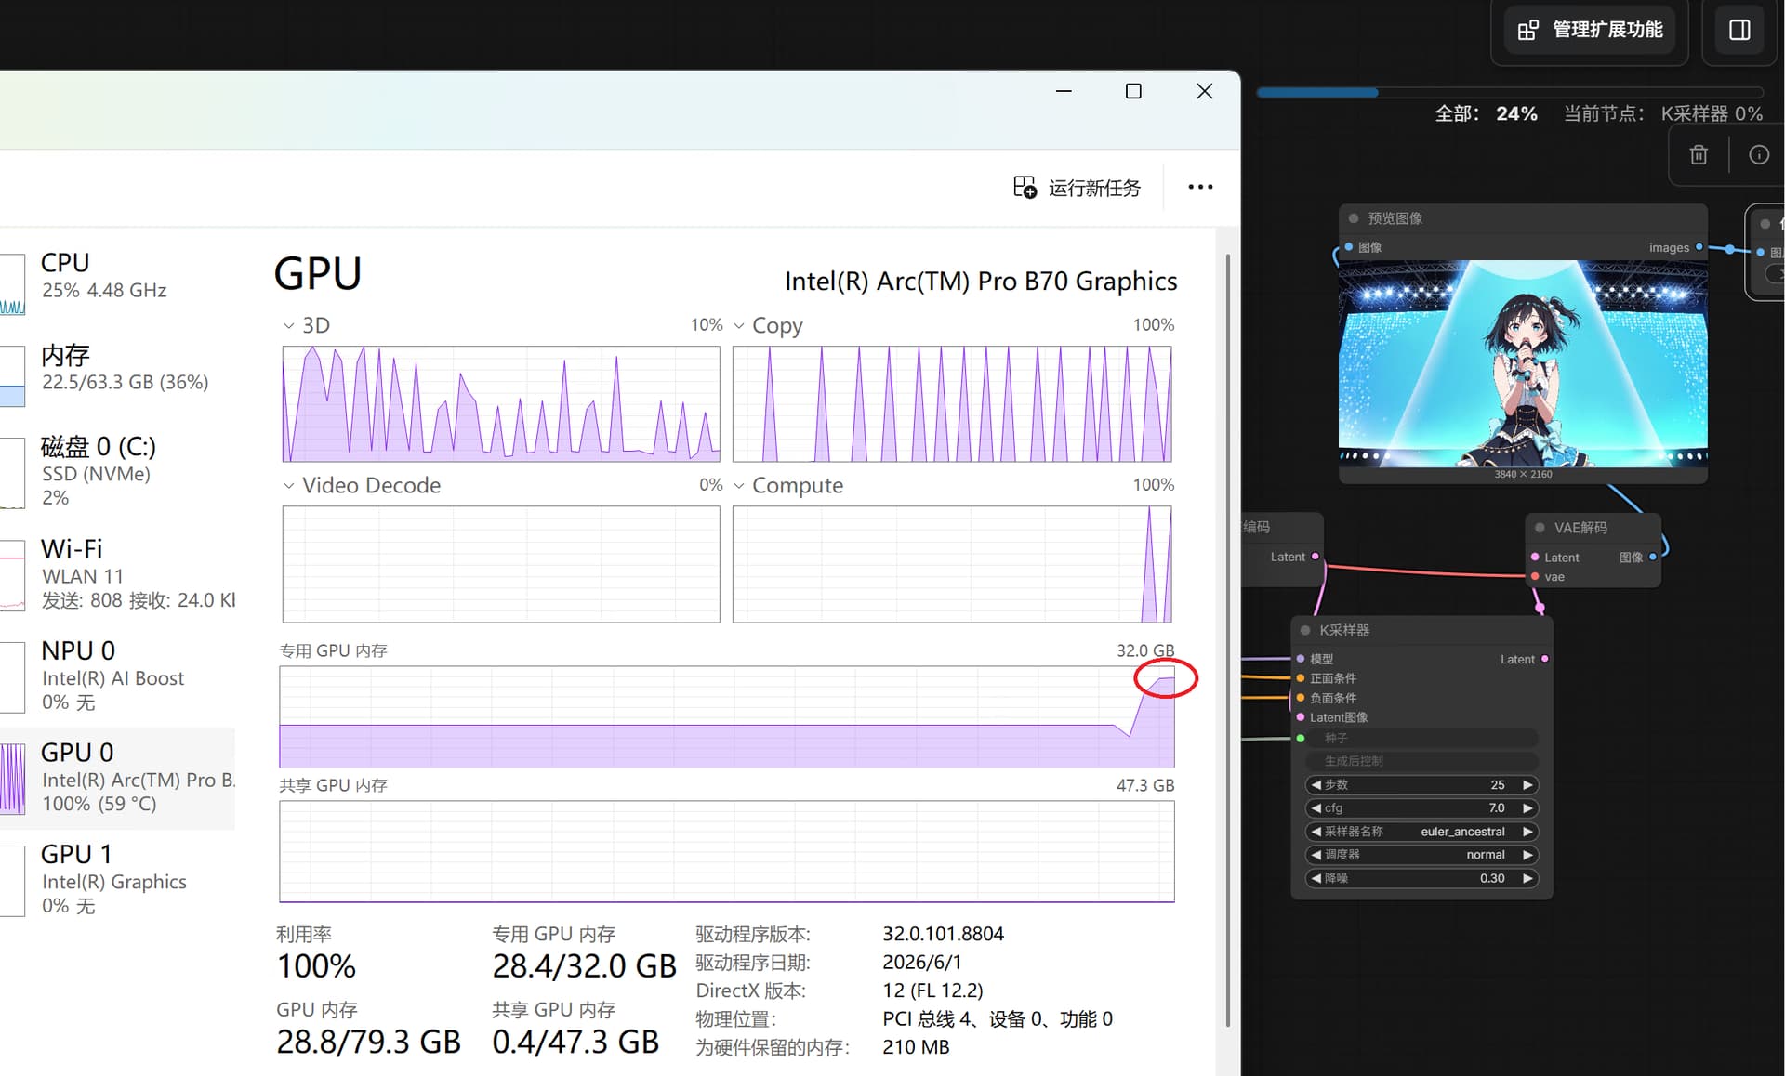This screenshot has width=1785, height=1076.
Task: Expand the 3D engine graph dropdown
Action: click(288, 325)
